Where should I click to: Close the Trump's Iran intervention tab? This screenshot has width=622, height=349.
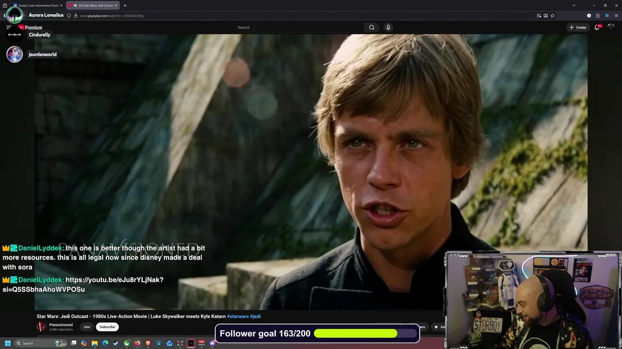click(61, 5)
